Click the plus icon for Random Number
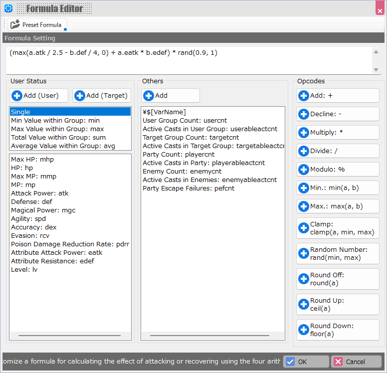The width and height of the screenshot is (387, 373). 303,253
